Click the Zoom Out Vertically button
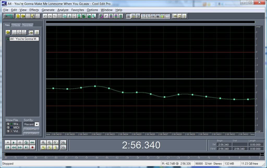 point(63,147)
